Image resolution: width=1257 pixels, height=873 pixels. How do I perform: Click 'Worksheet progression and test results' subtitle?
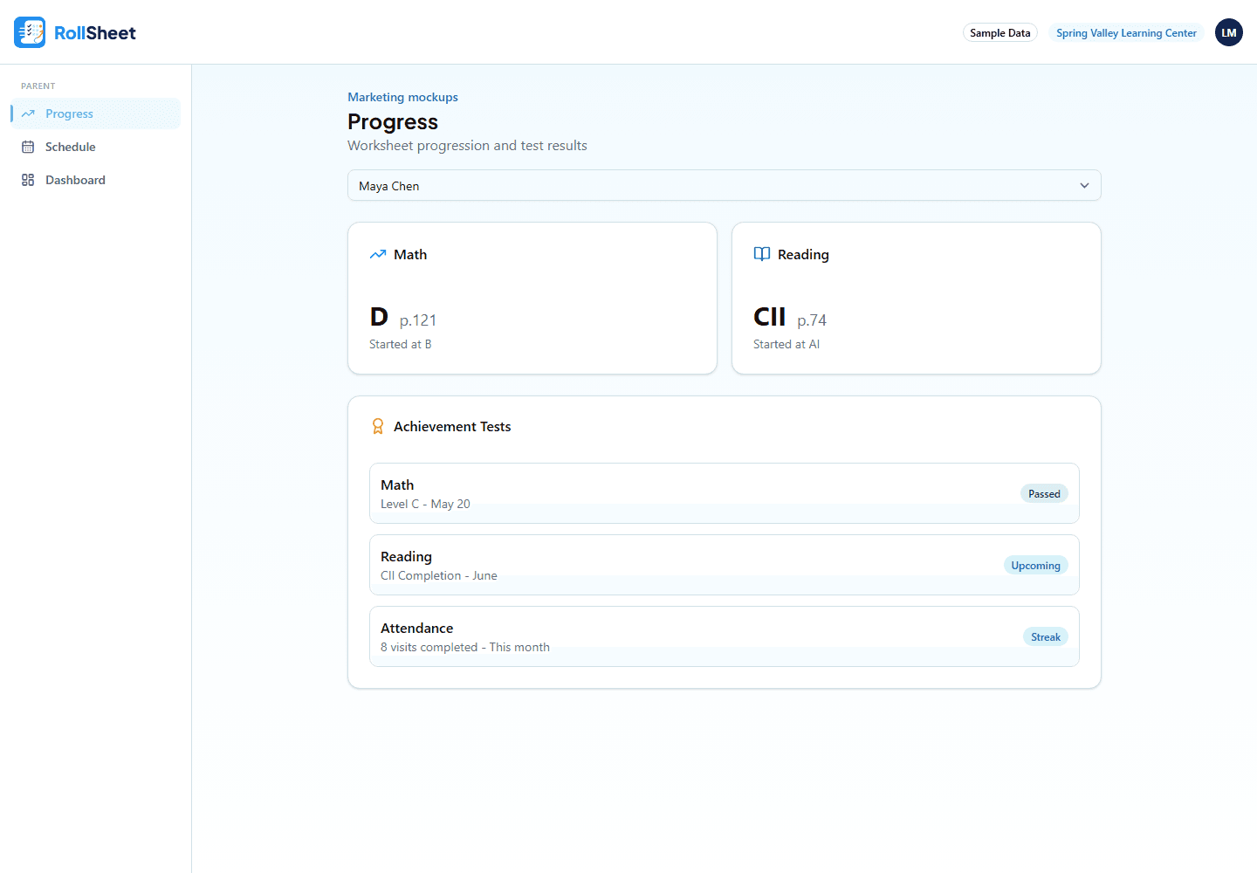(467, 145)
